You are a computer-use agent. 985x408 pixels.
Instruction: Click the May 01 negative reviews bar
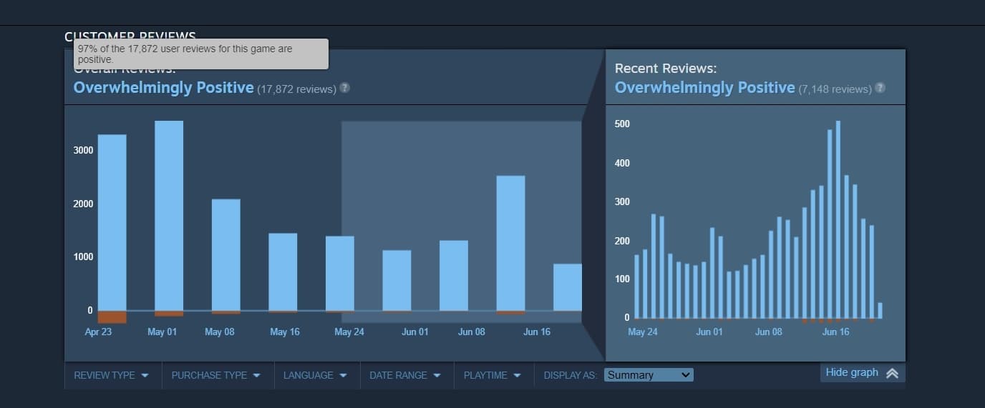coord(169,314)
